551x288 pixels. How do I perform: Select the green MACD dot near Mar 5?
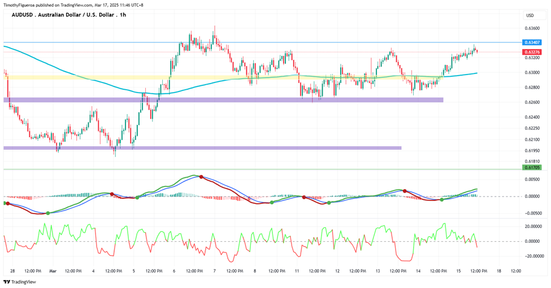pyautogui.click(x=137, y=198)
